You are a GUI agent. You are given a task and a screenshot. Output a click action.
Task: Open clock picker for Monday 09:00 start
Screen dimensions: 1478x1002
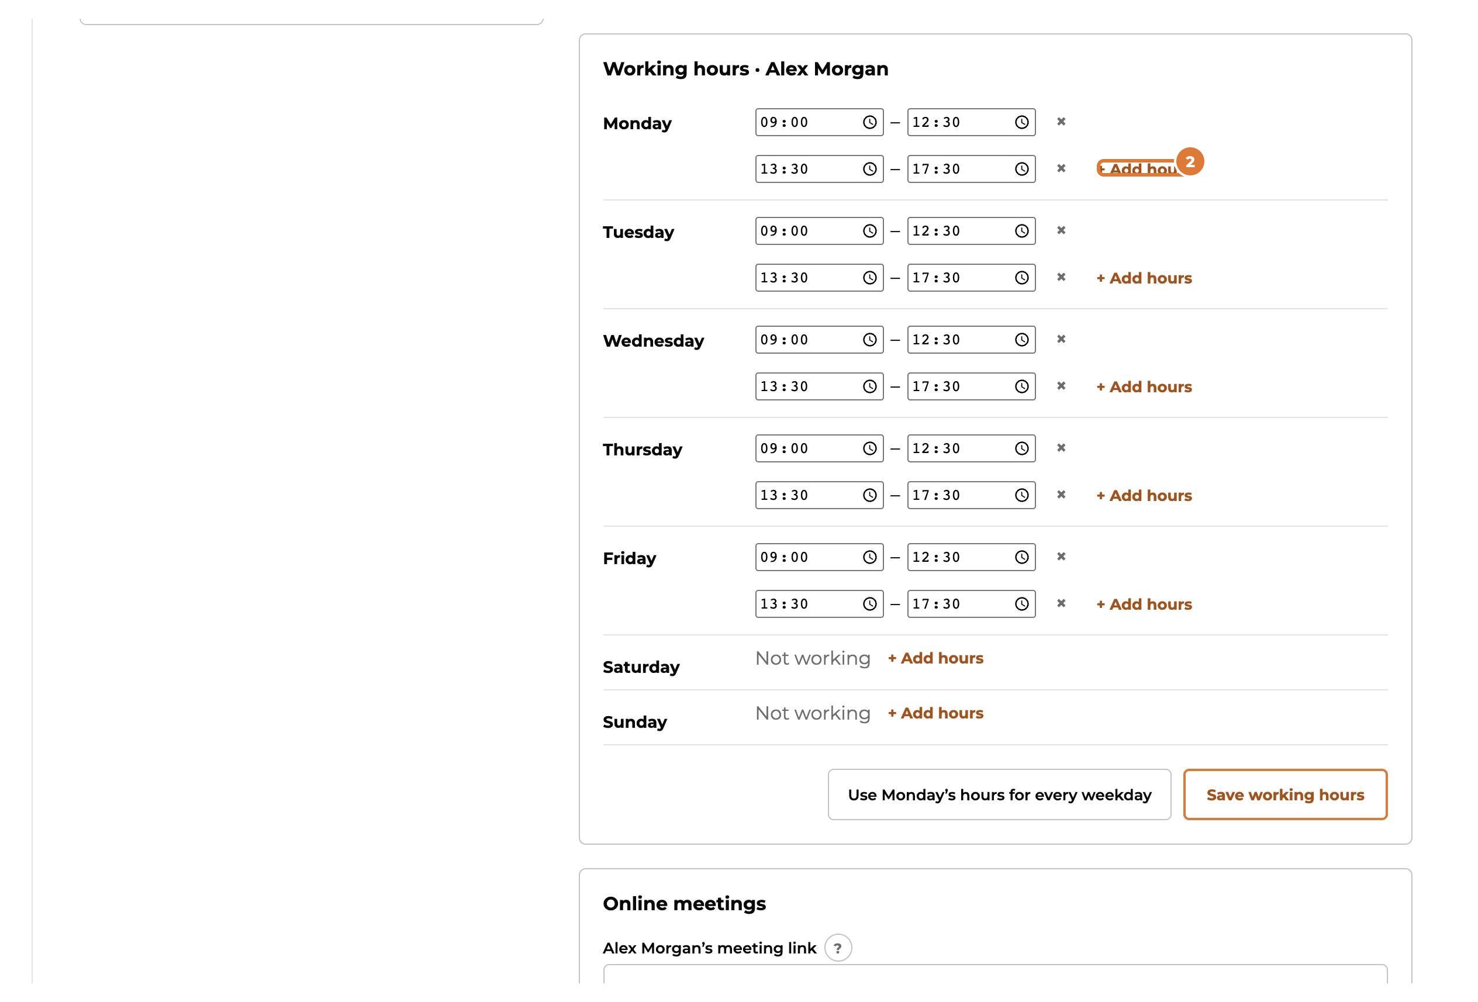pos(869,122)
